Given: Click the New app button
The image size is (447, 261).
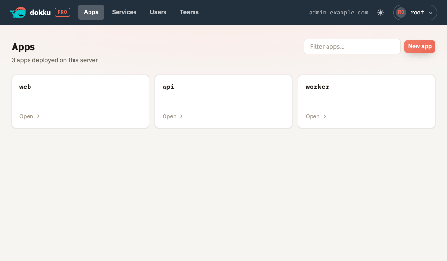Looking at the screenshot, I should point(419,46).
